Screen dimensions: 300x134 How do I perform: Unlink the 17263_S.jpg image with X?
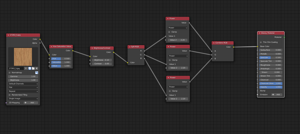36,68
